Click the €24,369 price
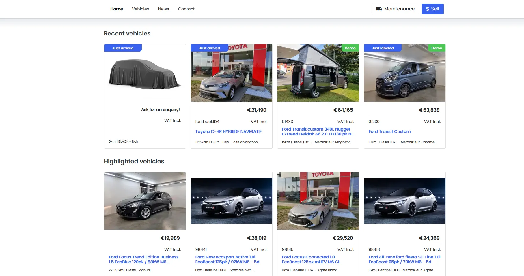Viewport: 524px width, 276px height. point(429,238)
